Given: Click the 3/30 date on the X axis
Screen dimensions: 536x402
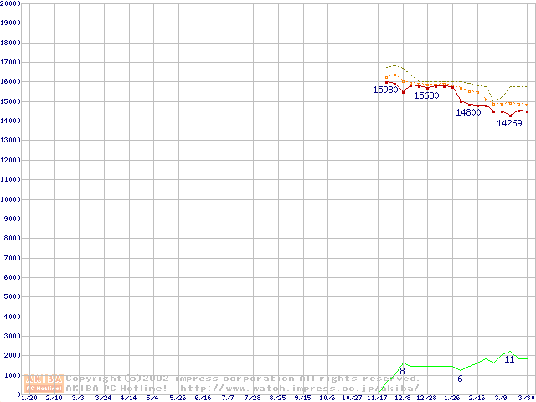Looking at the screenshot, I should [x=526, y=398].
